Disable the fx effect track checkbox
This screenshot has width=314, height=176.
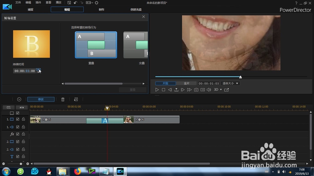[x=18, y=134]
